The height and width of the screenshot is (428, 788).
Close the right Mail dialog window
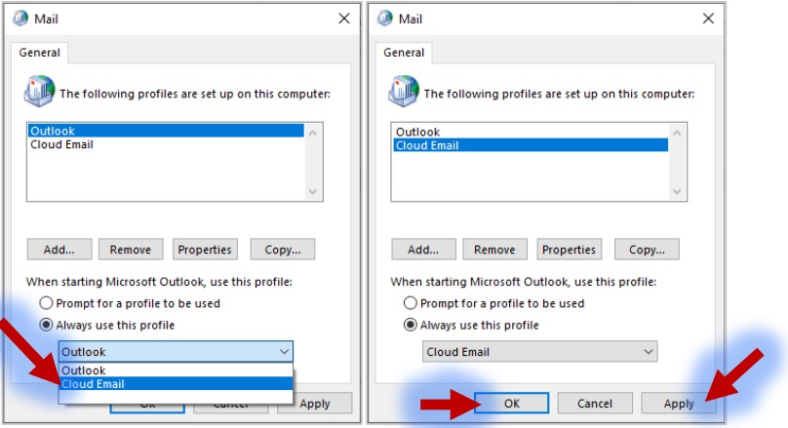tap(708, 19)
